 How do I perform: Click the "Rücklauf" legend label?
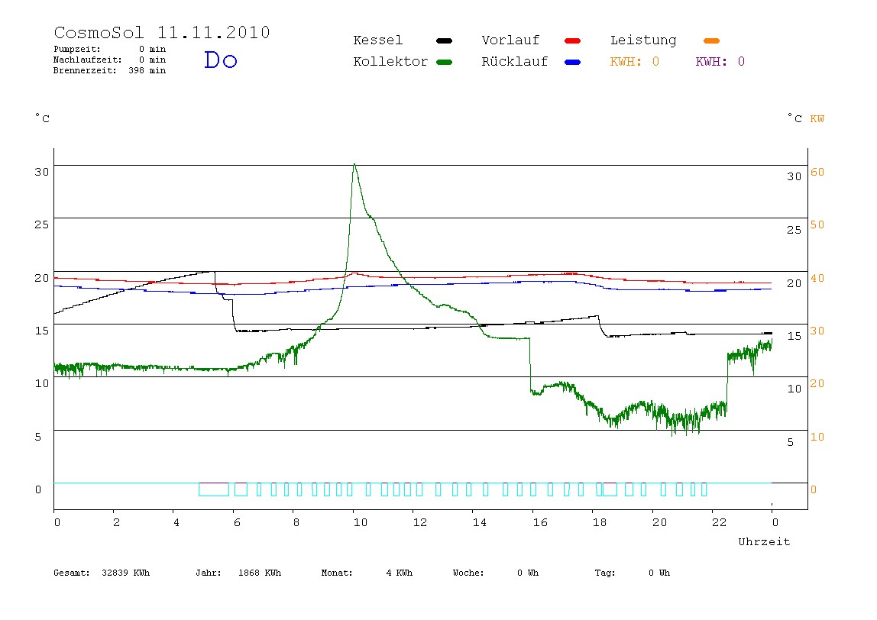click(x=515, y=62)
